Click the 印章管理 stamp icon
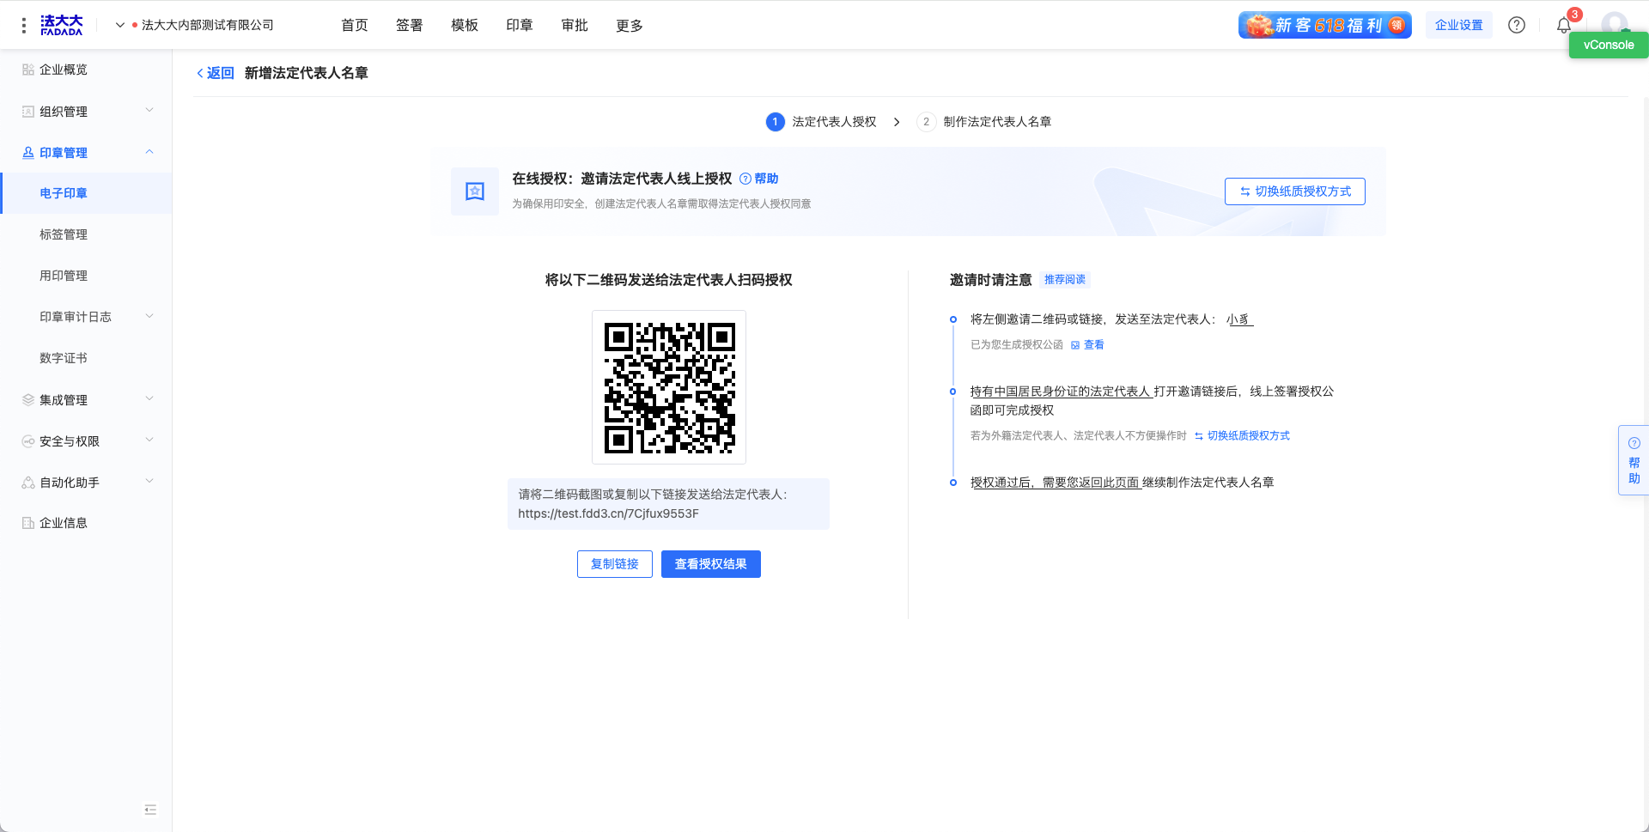 28,153
